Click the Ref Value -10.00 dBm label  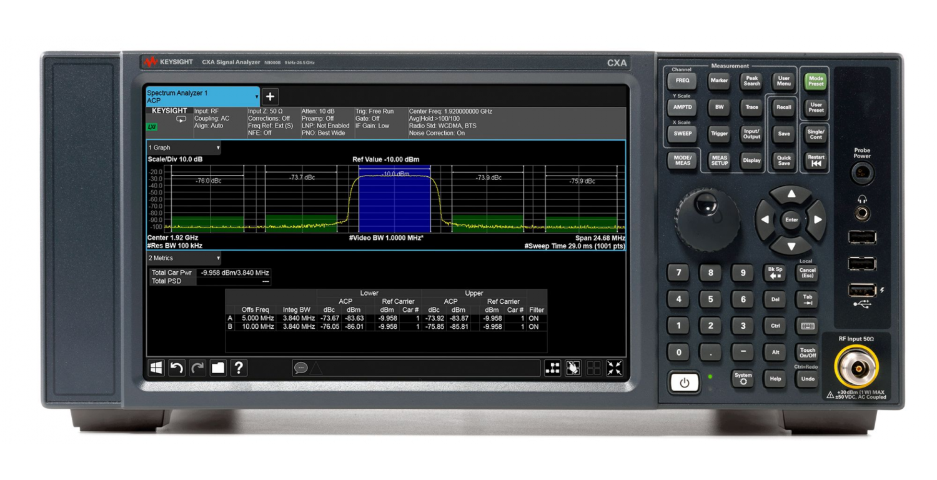385,159
